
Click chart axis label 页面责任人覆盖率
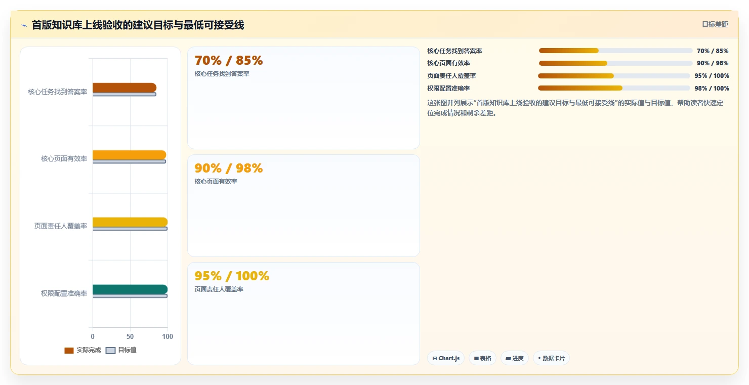click(61, 226)
